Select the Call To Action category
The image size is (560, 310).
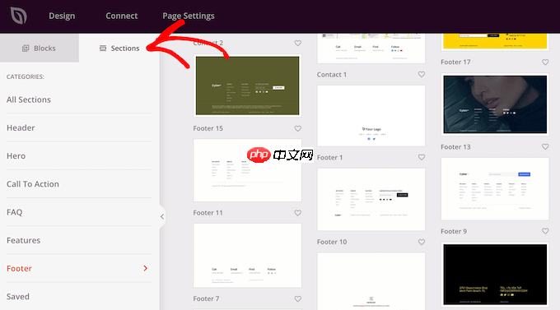click(x=33, y=184)
